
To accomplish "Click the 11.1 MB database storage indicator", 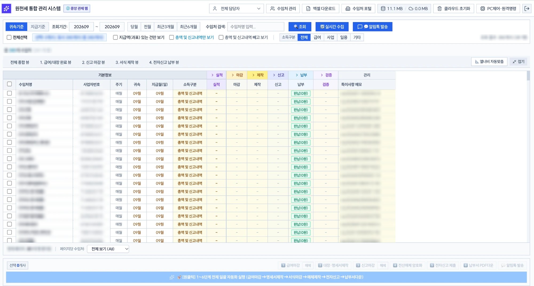I will click(391, 9).
